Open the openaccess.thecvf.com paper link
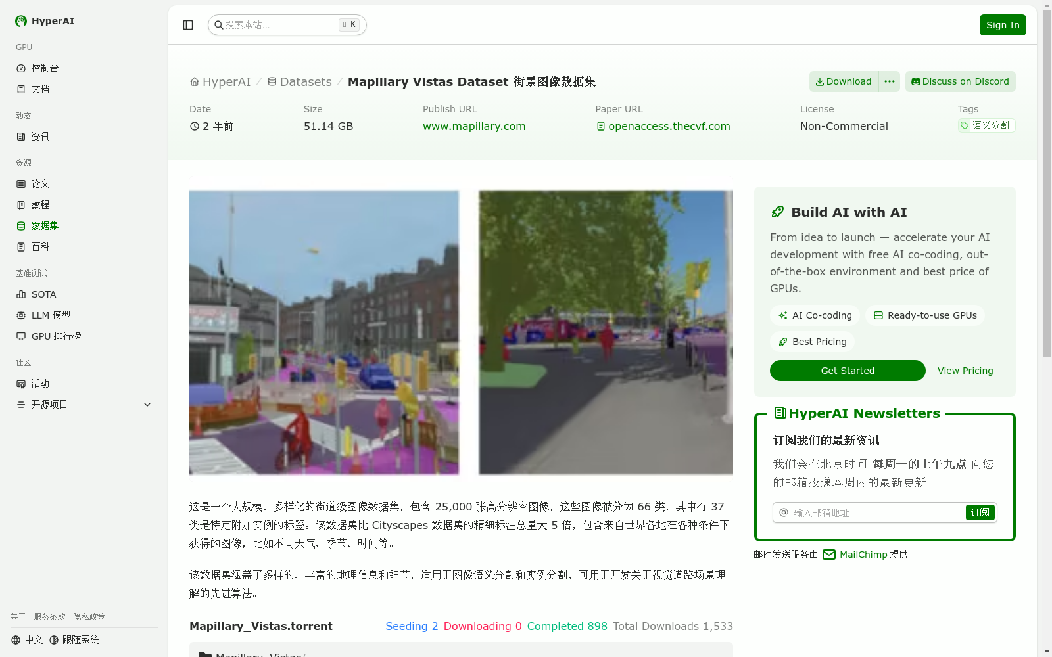The image size is (1052, 657). tap(669, 126)
